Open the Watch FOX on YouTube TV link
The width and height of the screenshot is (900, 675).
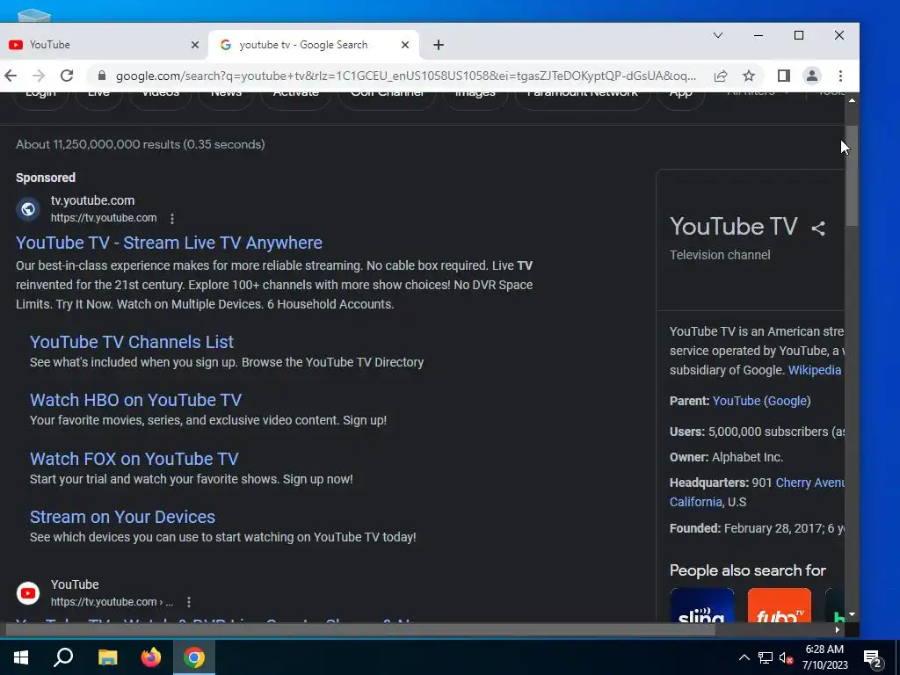[x=134, y=459]
